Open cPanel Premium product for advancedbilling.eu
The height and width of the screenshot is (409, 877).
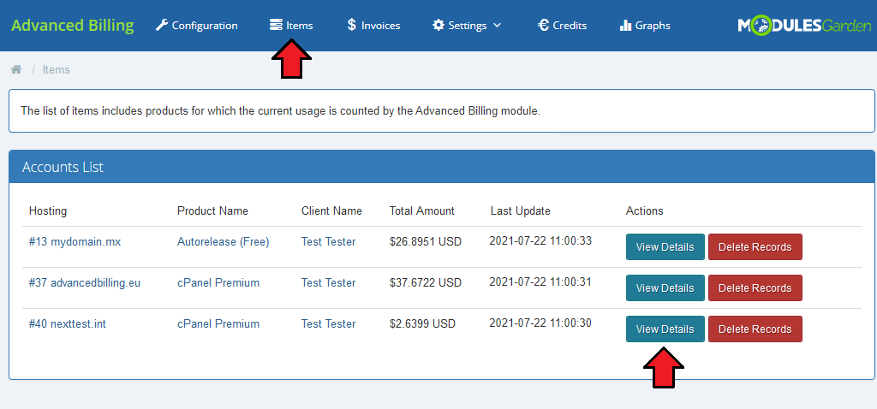(x=218, y=282)
